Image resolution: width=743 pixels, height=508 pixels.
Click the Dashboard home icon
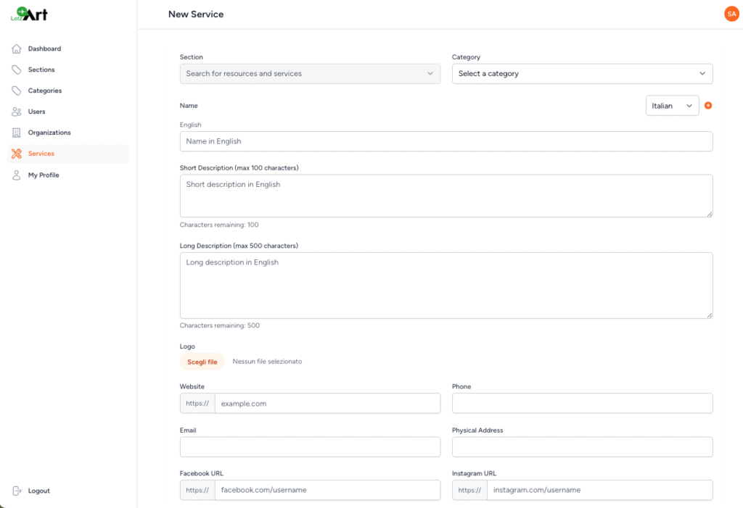click(x=17, y=49)
